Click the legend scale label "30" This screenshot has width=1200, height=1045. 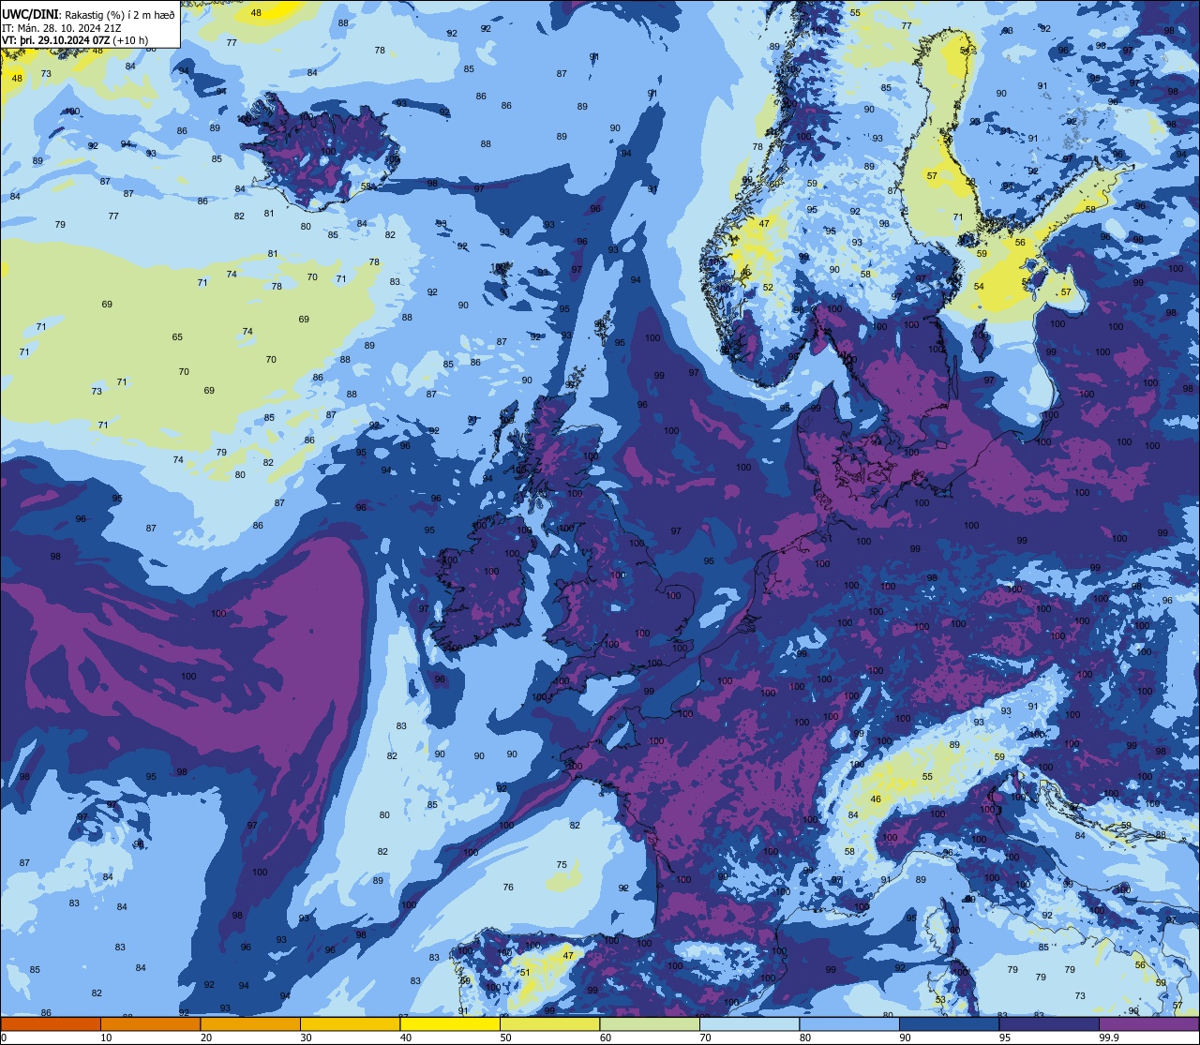point(306,1038)
